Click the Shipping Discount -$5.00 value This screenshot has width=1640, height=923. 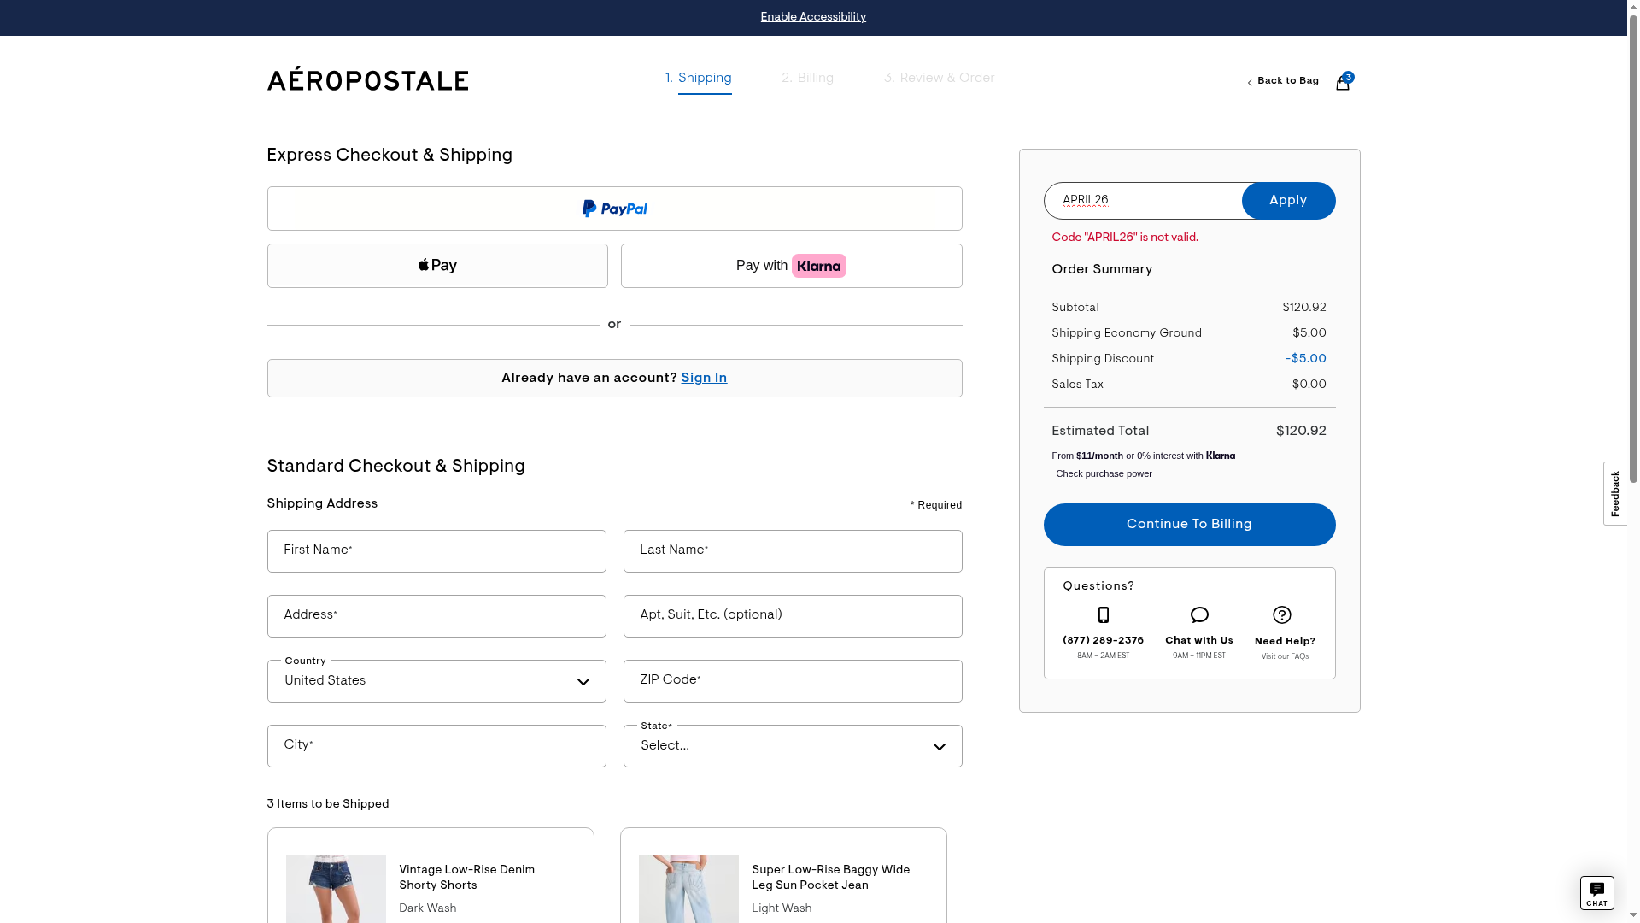coord(1306,359)
